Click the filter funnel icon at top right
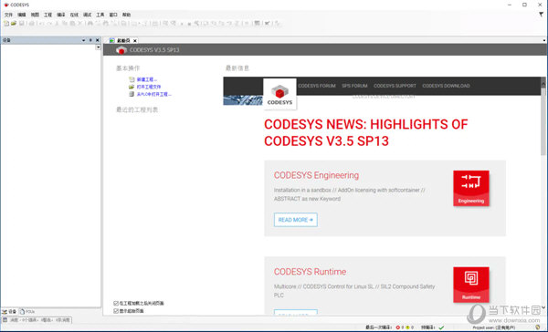This screenshot has width=548, height=332. click(541, 15)
